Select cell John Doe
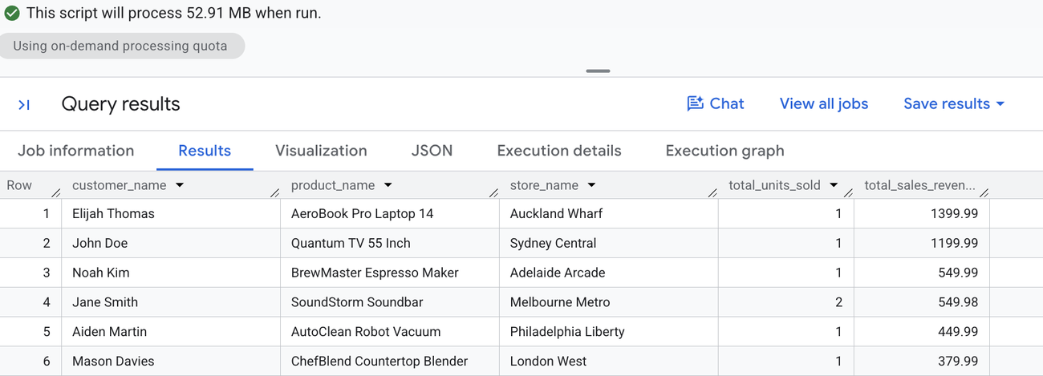 coord(171,243)
